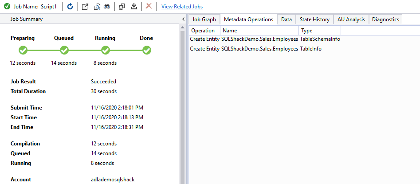Click the Refresh job icon
Screen dimensions: 420x184
point(71,6)
